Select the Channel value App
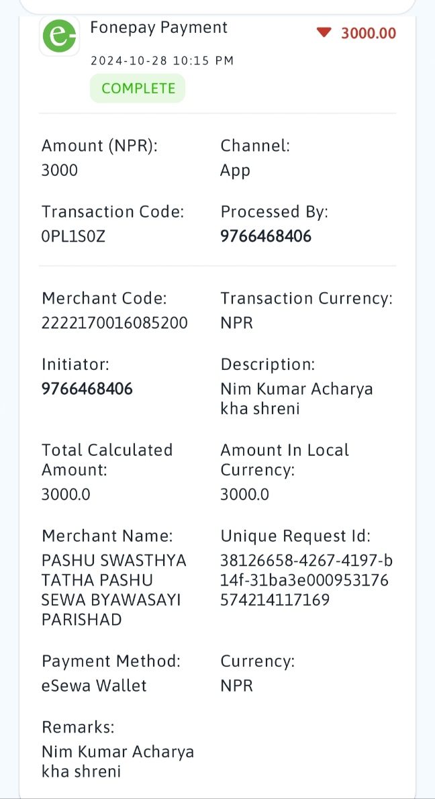435x799 pixels. (235, 170)
